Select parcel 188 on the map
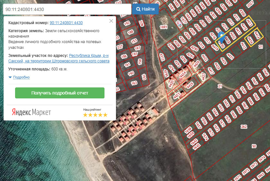Screen dimensions: 270x181 (x=130, y=32)
